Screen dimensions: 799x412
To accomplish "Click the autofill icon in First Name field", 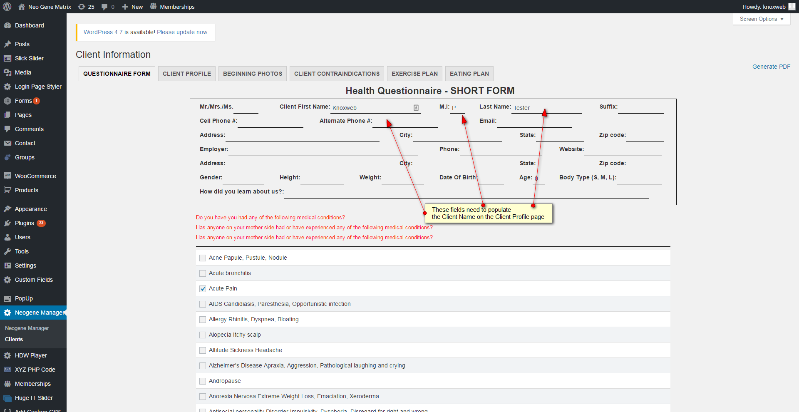I will pyautogui.click(x=416, y=108).
